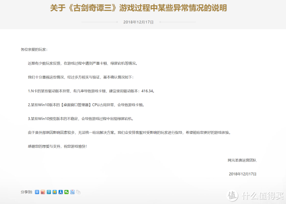Click the gray copy-link icon
This screenshot has width=286, height=204.
(x=78, y=192)
